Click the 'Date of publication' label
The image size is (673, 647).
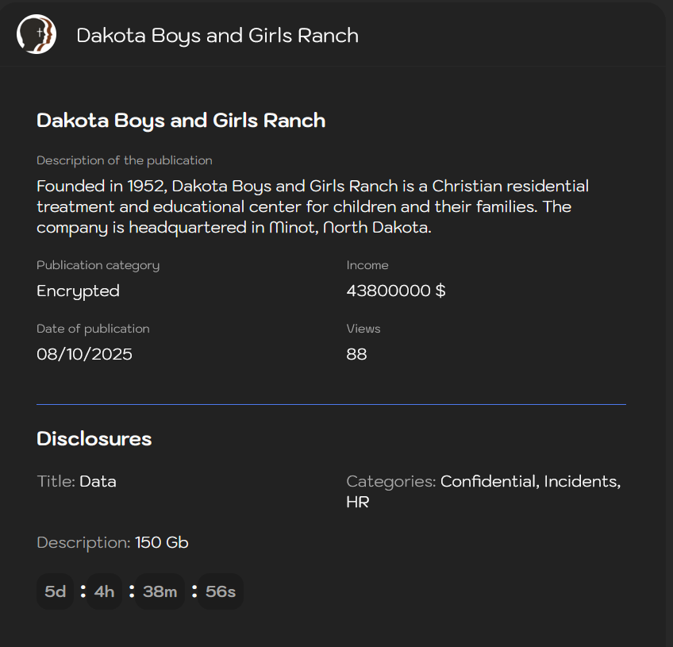93,329
